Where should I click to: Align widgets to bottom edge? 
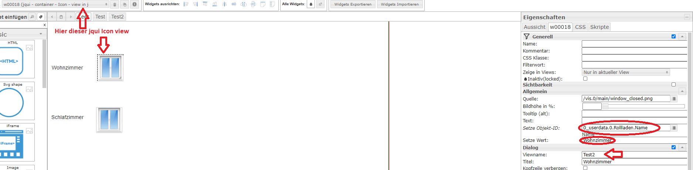215,4
